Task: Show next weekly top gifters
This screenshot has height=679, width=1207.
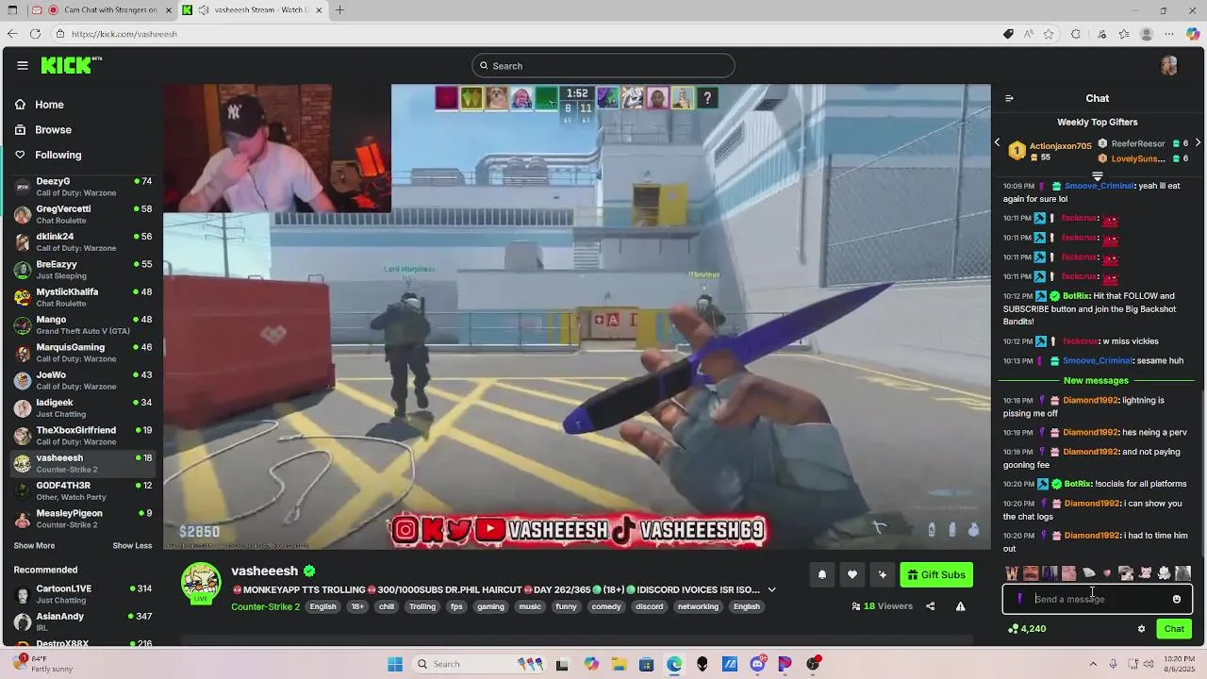Action: [x=1198, y=142]
